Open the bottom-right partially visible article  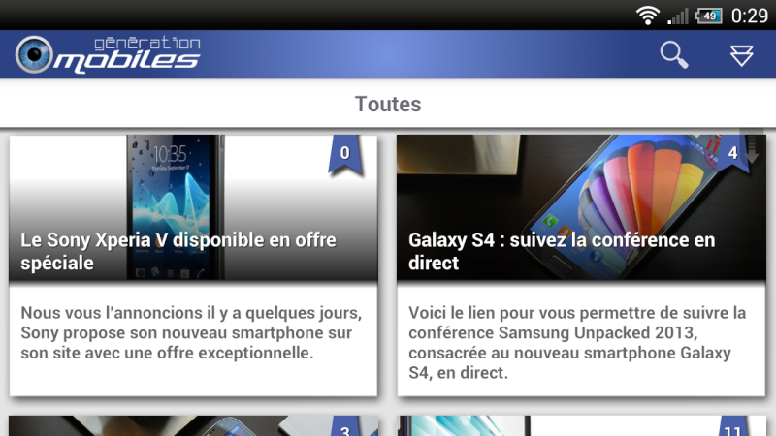(x=581, y=425)
